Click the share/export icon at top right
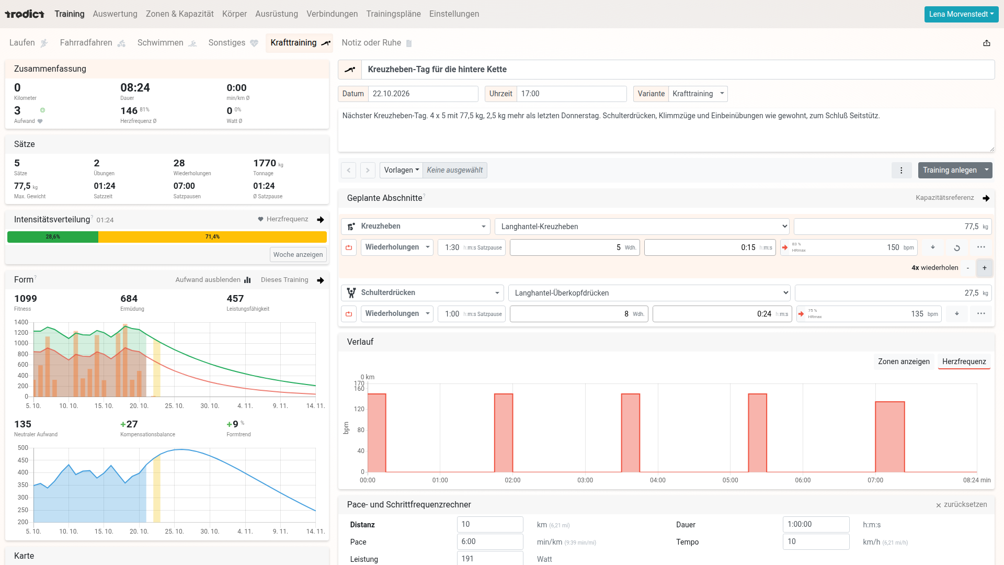1004x565 pixels. click(x=986, y=43)
